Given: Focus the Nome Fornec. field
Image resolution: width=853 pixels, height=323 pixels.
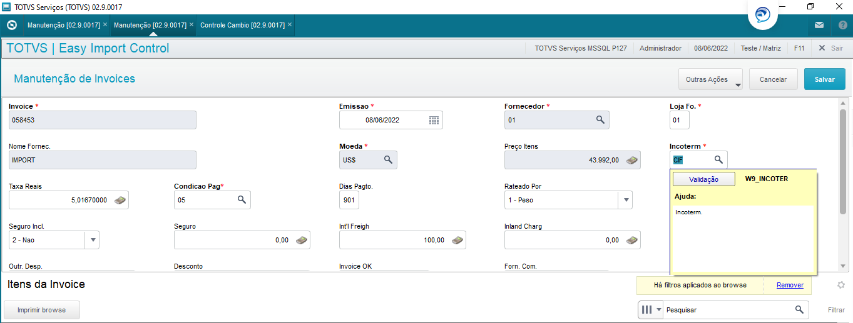Looking at the screenshot, I should tap(103, 160).
